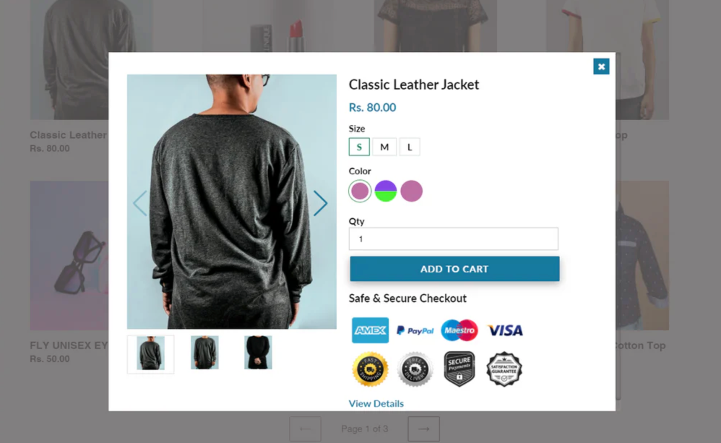
Task: Close the quick view popup
Action: click(x=601, y=66)
